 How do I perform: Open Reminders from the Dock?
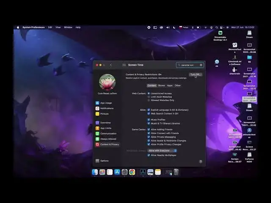pyautogui.click(x=110, y=172)
